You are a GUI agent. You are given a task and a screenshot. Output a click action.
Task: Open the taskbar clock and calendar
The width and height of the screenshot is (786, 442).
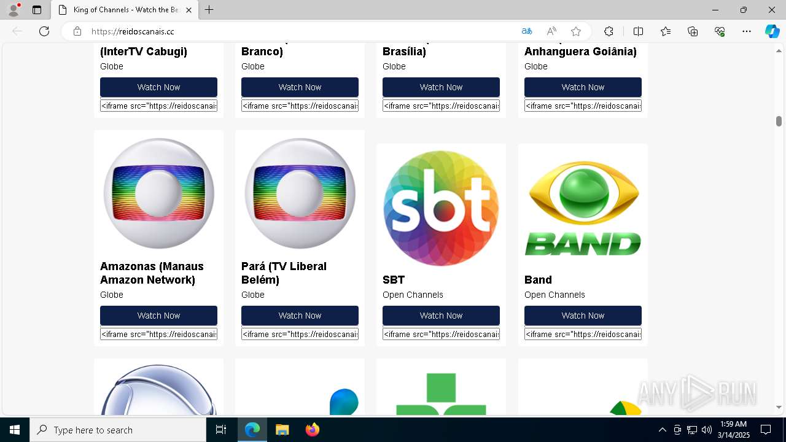[734, 430]
